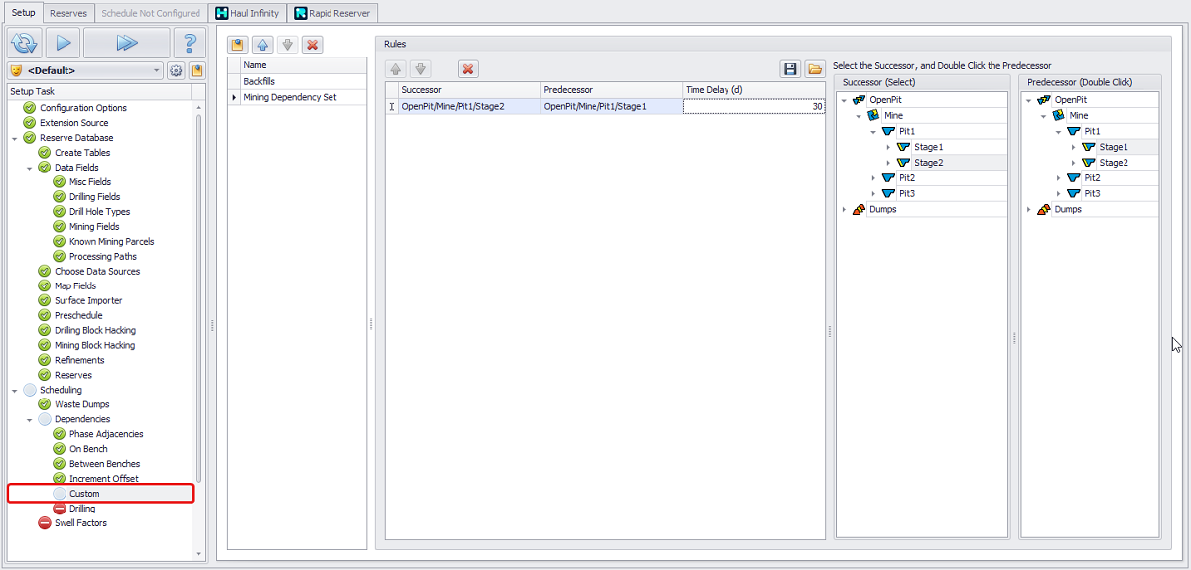This screenshot has height=570, width=1191.
Task: Expand Pit3 in the Predecessor tree
Action: [1059, 193]
